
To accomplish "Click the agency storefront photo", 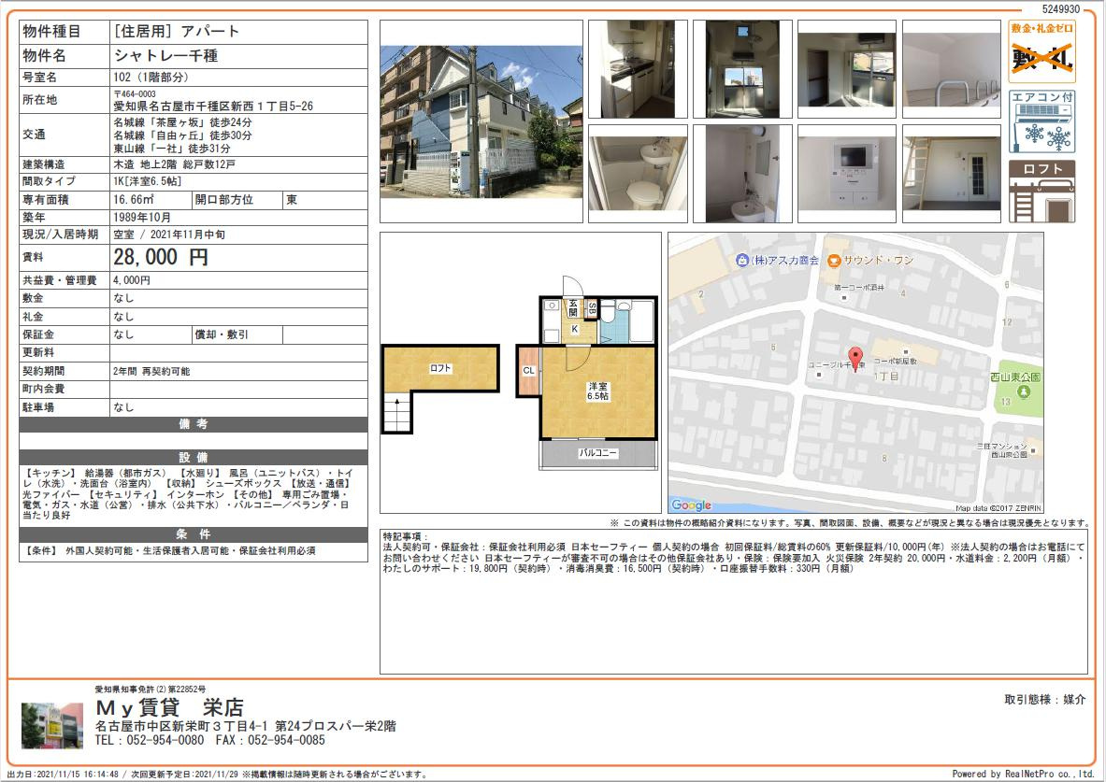I will tap(52, 725).
